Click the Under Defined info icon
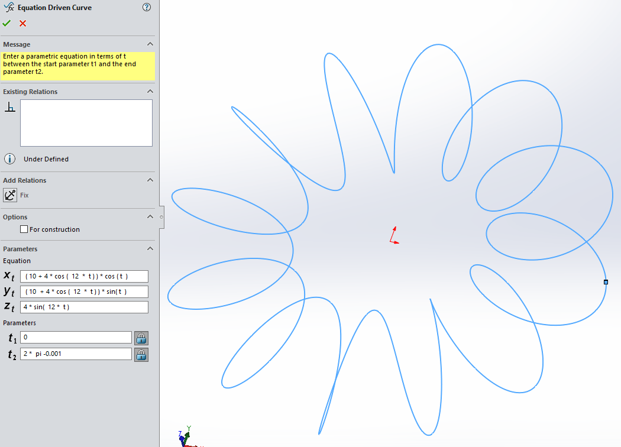The width and height of the screenshot is (621, 447). click(10, 159)
